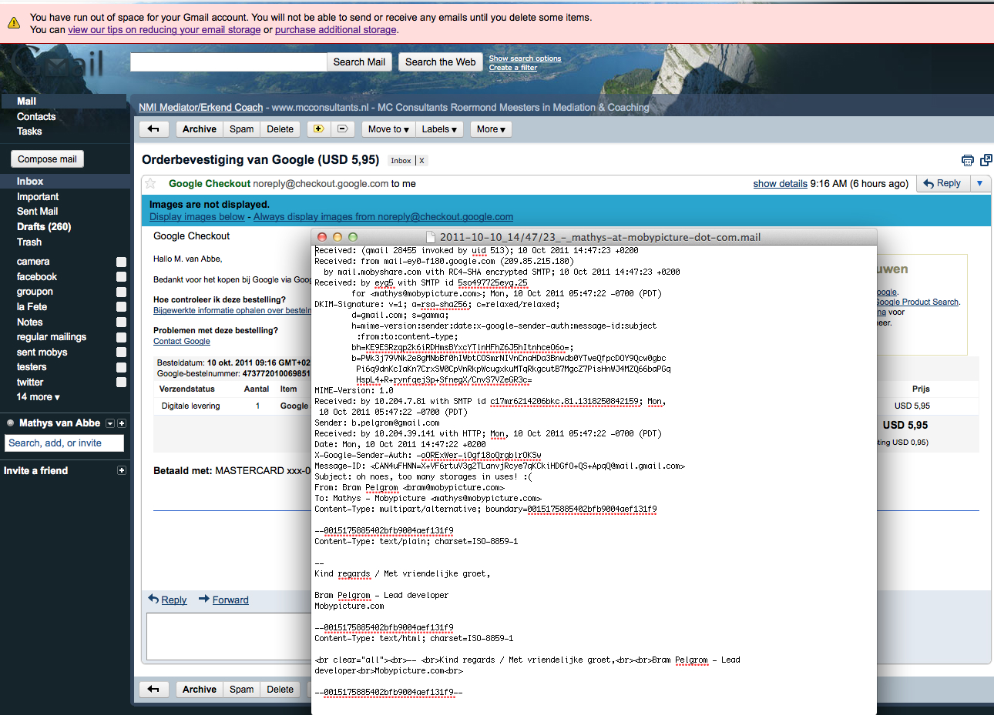Image resolution: width=994 pixels, height=715 pixels.
Task: Toggle the color box beside camera label
Action: tap(121, 262)
